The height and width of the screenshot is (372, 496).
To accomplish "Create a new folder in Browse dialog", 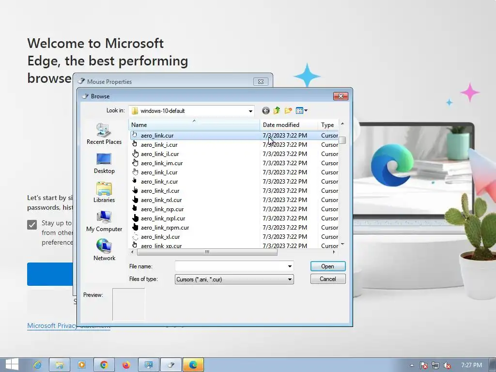I will [x=288, y=110].
